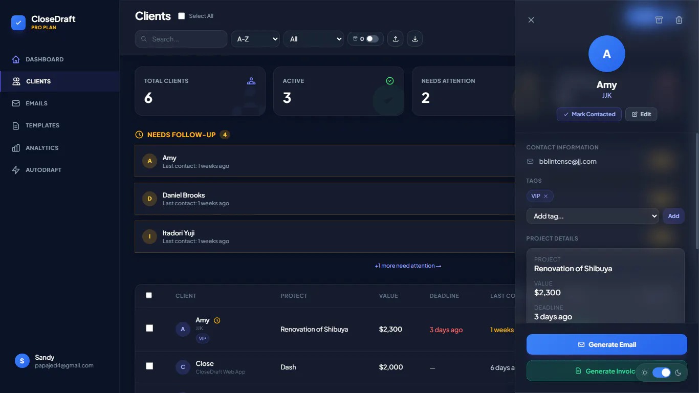Click Renovation of Shibuya in the table
Image resolution: width=699 pixels, height=393 pixels.
(314, 330)
